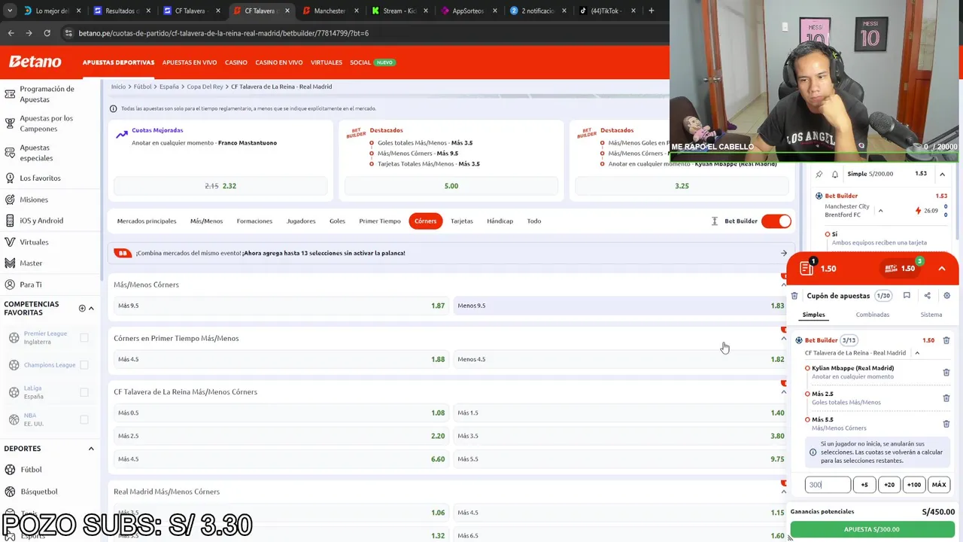Open Para Ti sidebar entry
Viewport: 963px width, 542px height.
tap(31, 285)
